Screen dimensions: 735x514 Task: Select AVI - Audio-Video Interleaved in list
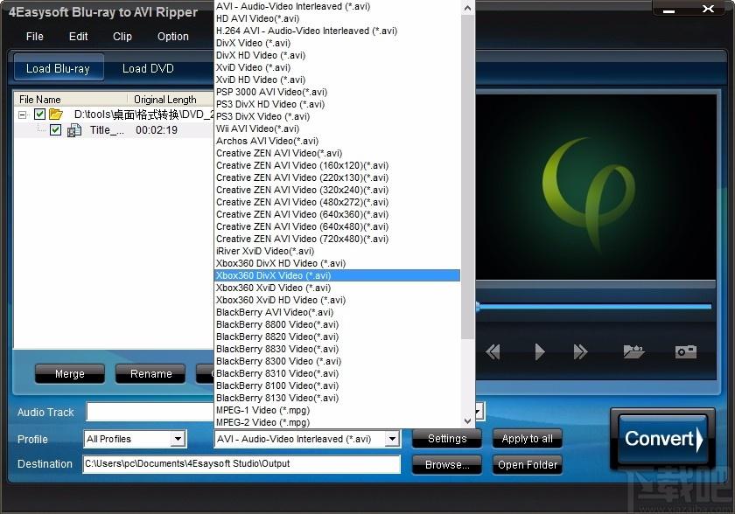coord(337,6)
